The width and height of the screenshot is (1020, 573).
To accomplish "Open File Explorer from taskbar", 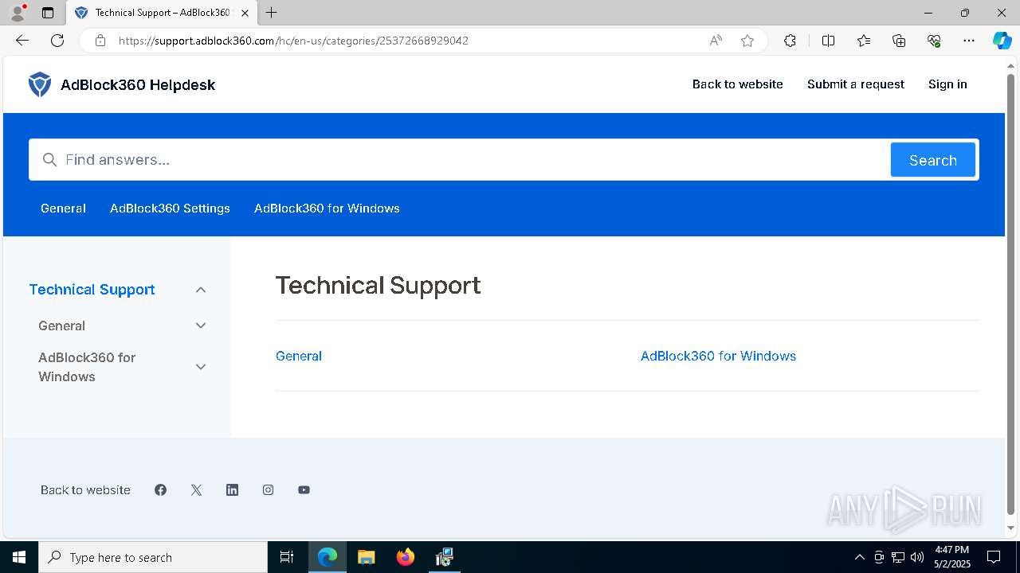I will pos(366,557).
